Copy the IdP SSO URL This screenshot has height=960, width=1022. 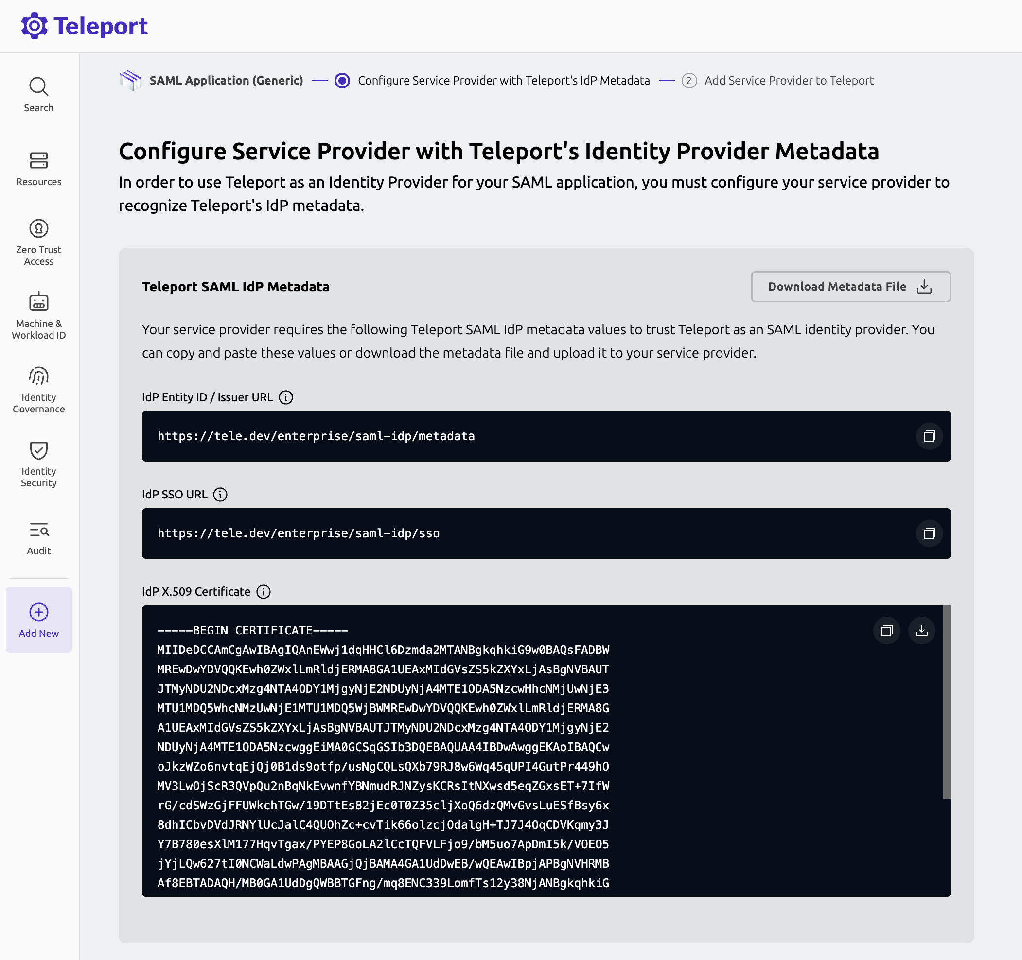[929, 533]
